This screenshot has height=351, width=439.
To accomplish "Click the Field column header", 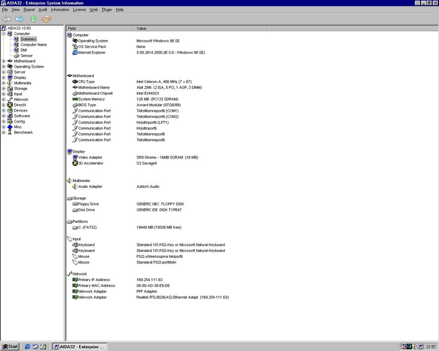I will point(100,28).
